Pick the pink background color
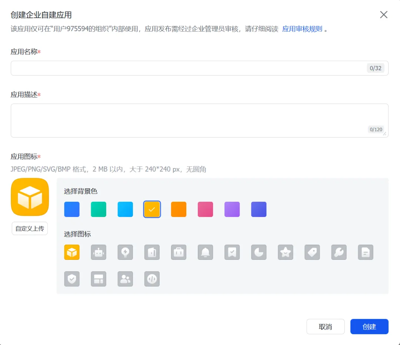Viewport: 400px width, 345px height. pos(205,210)
